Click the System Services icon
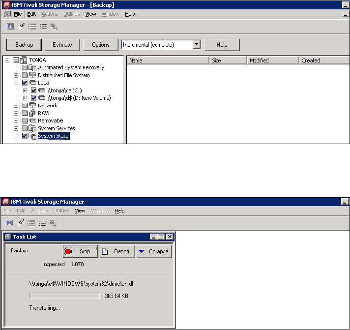Image resolution: width=350 pixels, height=330 pixels. [32, 128]
